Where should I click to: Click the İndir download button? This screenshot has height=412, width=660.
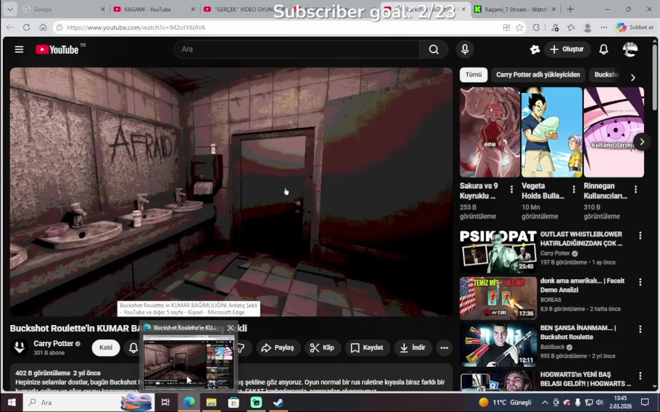pos(413,348)
